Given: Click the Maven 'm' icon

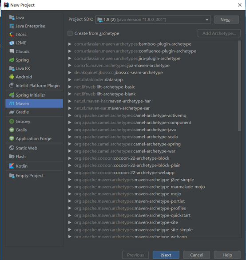Looking at the screenshot, I should 12,103.
